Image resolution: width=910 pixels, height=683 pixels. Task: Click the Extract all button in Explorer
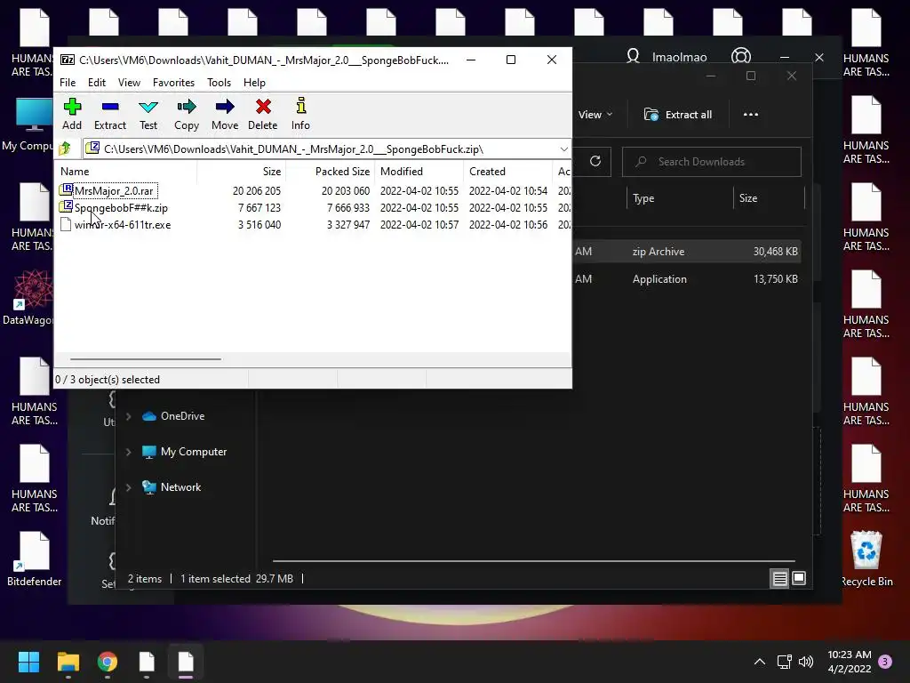click(678, 115)
